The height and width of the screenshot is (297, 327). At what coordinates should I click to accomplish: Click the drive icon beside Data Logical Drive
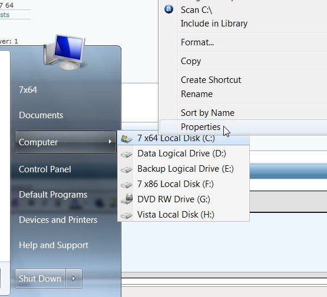[x=126, y=154]
